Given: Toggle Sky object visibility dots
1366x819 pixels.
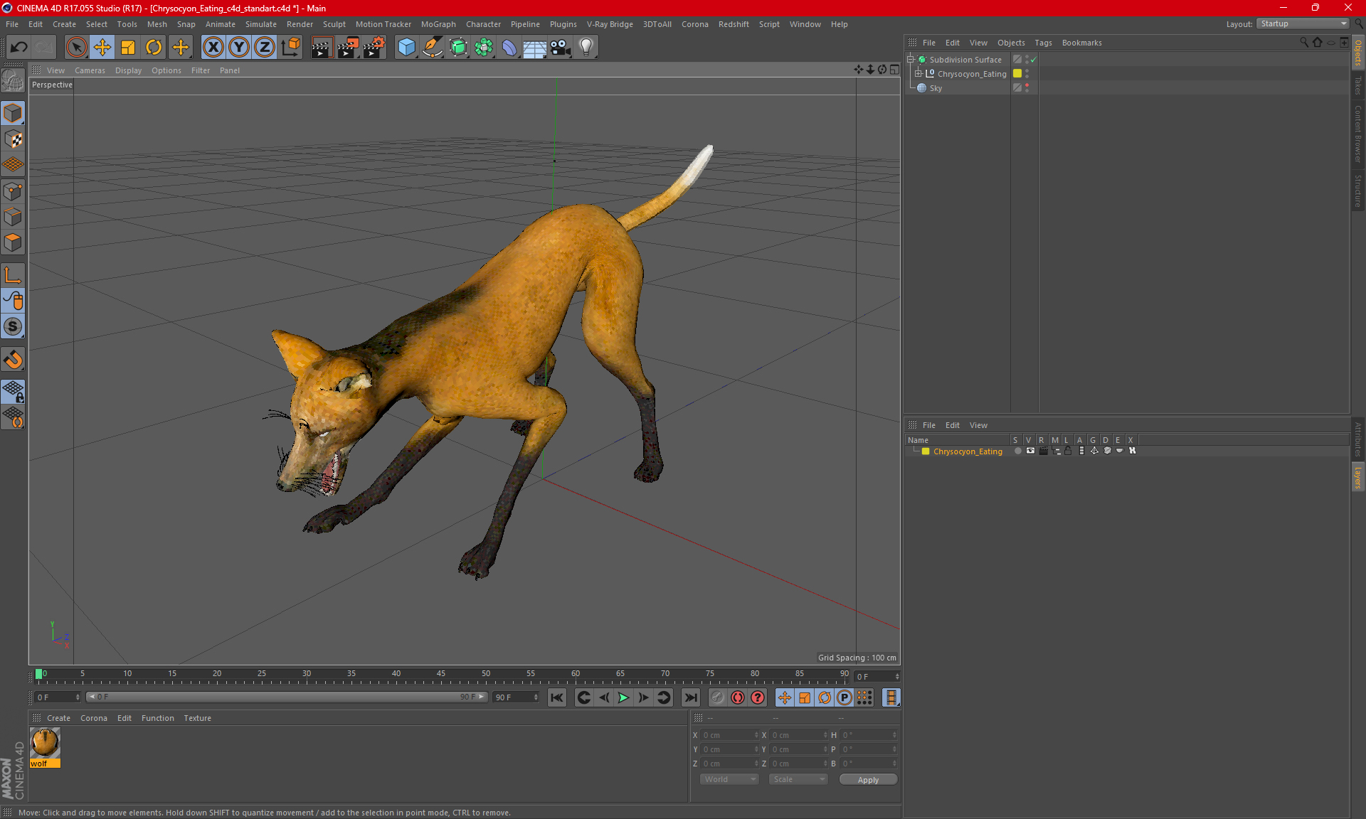Looking at the screenshot, I should [1027, 87].
